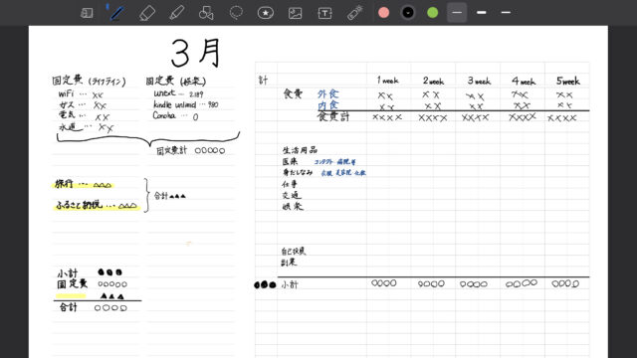Image resolution: width=637 pixels, height=358 pixels.
Task: Activate the Laser pointer tool
Action: point(354,13)
